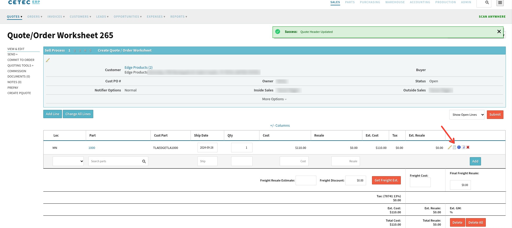Switch to the Accounting module
The height and width of the screenshot is (228, 512).
coord(420,2)
